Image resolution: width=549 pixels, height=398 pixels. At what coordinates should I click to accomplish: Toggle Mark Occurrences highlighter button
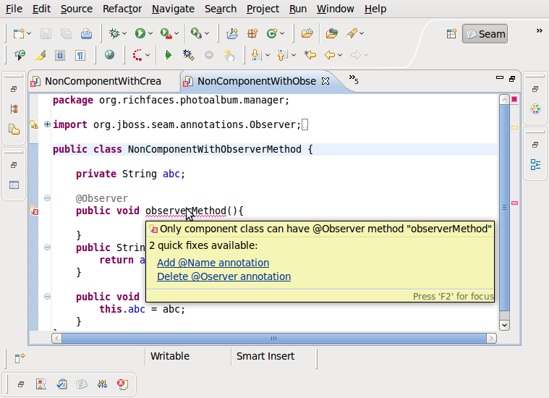[41, 55]
